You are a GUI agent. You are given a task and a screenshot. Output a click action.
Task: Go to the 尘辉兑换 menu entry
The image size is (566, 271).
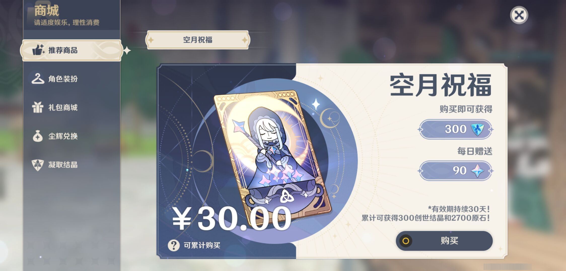(63, 136)
